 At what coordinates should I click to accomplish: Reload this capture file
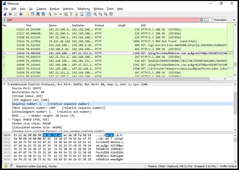pos(43,14)
